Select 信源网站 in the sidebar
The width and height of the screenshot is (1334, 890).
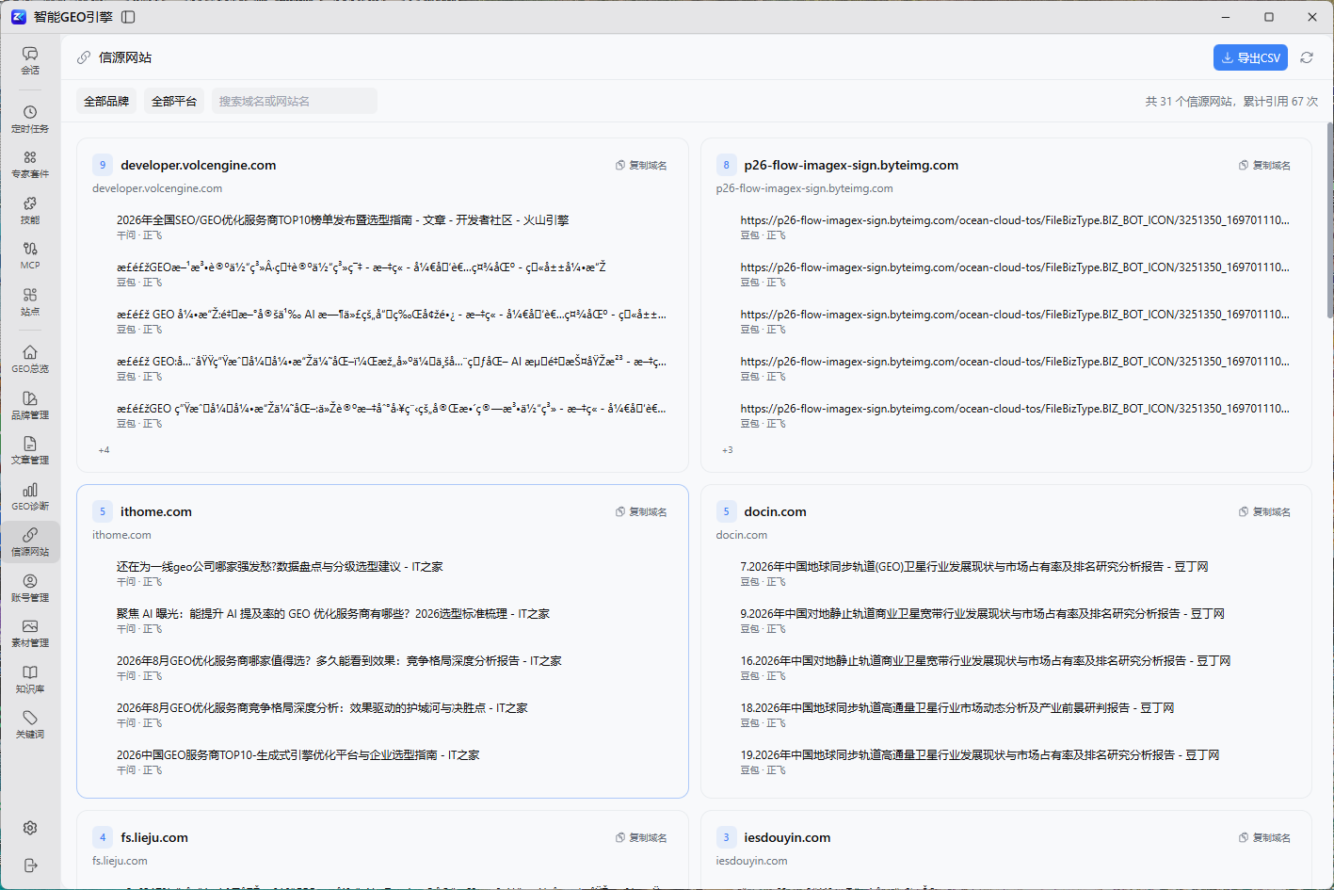pyautogui.click(x=30, y=542)
